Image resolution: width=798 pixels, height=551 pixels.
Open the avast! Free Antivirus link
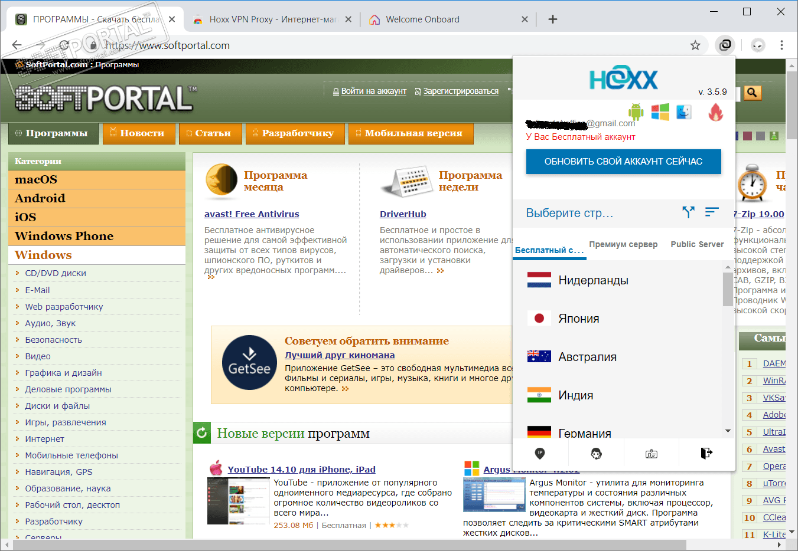pyautogui.click(x=252, y=214)
